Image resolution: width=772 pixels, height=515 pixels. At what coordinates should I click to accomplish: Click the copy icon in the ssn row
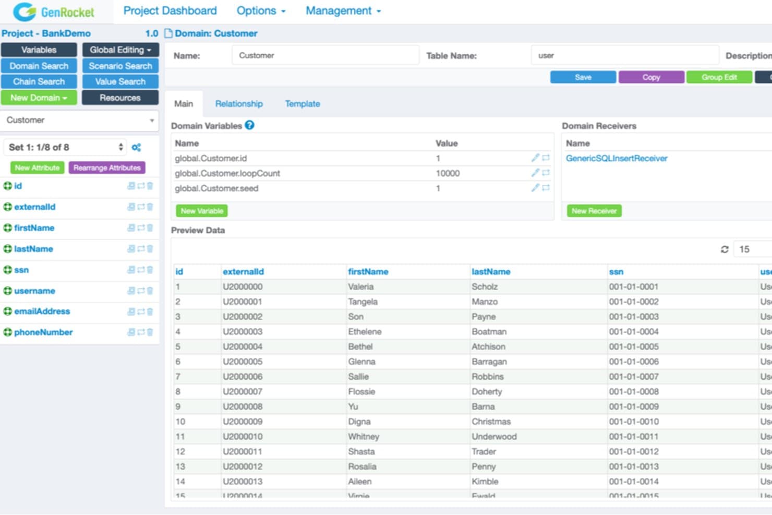[x=131, y=270]
